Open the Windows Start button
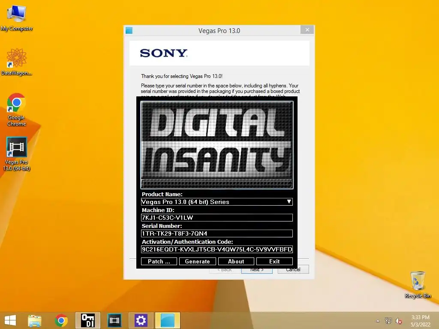This screenshot has height=329, width=439. tap(10, 320)
